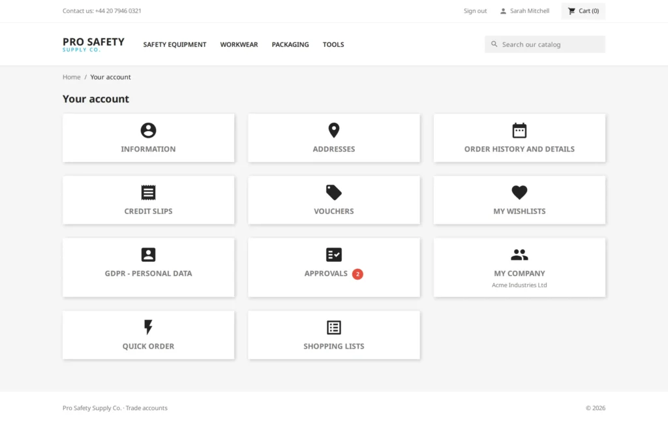Click the Vouchers tag icon
Viewport: 668px width, 425px height.
click(333, 193)
